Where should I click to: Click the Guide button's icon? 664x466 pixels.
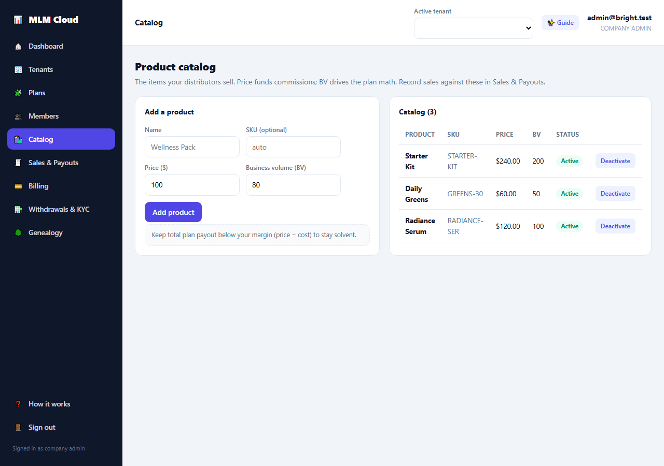tap(551, 23)
